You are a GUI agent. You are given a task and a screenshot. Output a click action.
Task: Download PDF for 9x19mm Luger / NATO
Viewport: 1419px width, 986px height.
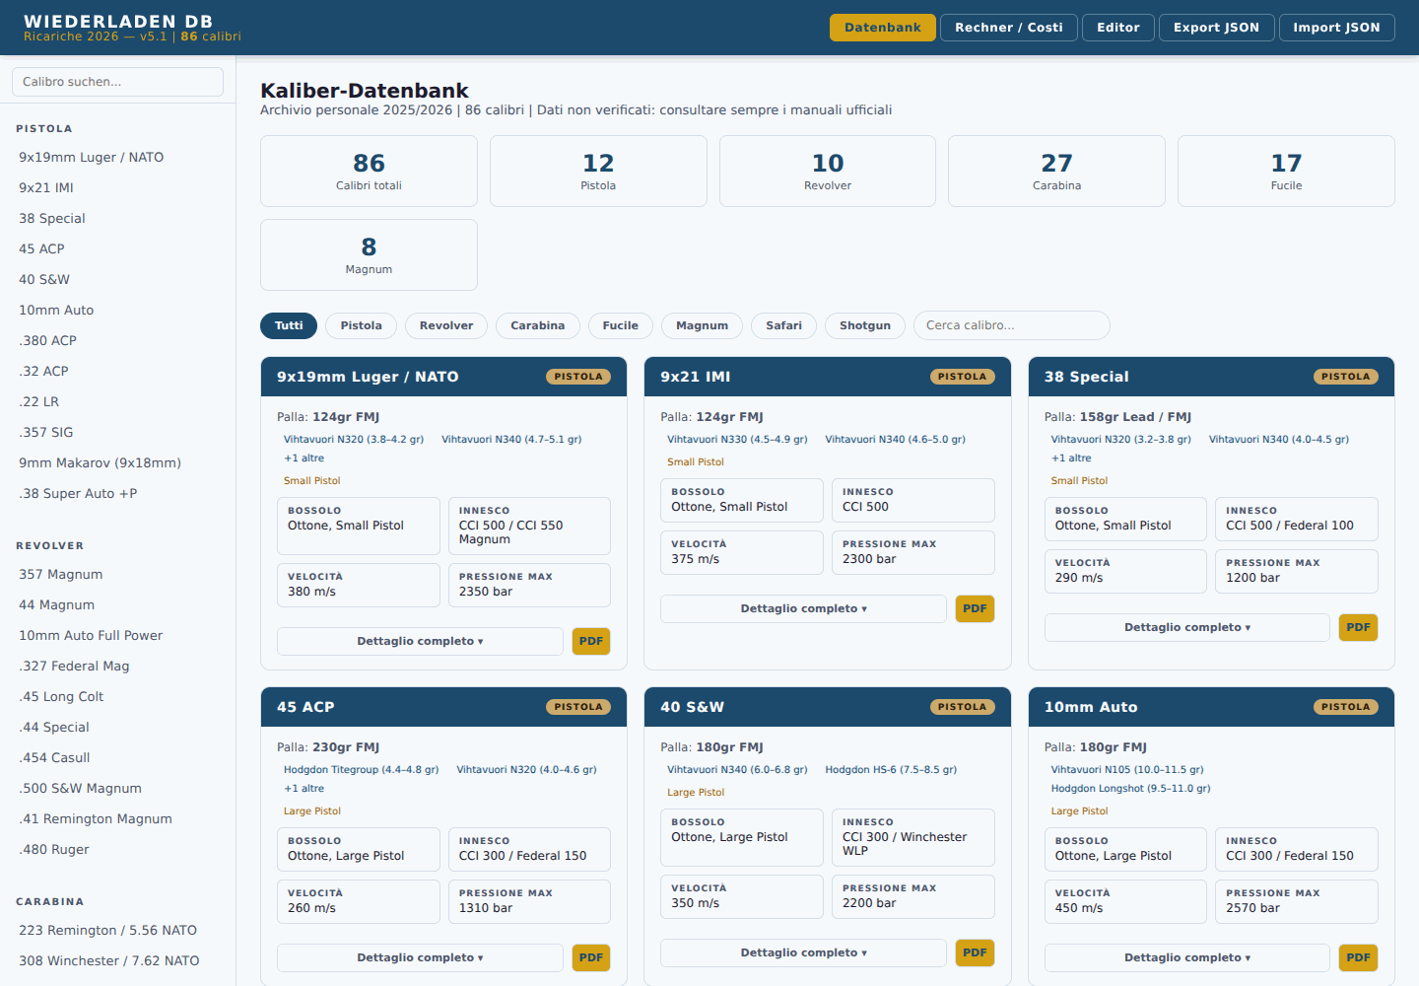pos(591,641)
